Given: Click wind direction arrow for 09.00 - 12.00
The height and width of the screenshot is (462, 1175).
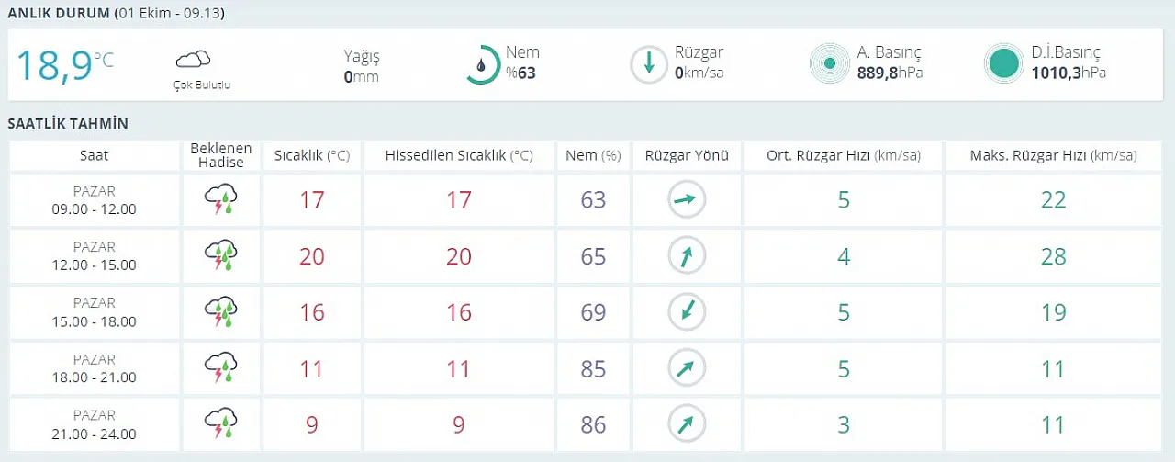Looking at the screenshot, I should (686, 200).
